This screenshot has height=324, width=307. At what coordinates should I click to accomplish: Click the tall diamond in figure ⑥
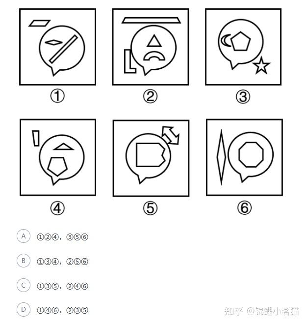[221, 157]
